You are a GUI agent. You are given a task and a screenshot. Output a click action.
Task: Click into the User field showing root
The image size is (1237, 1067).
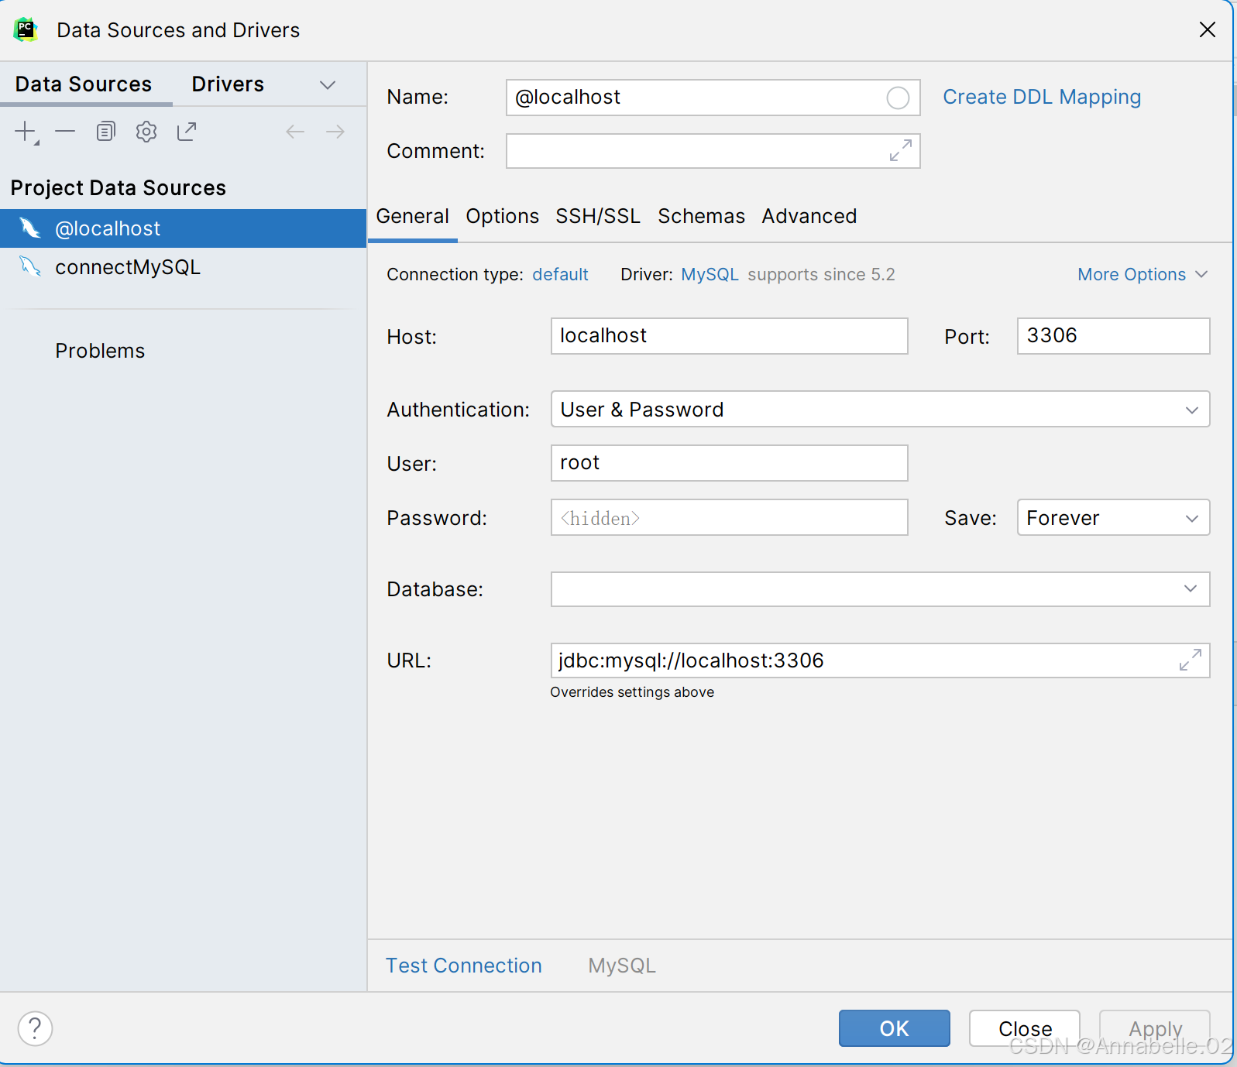click(729, 463)
